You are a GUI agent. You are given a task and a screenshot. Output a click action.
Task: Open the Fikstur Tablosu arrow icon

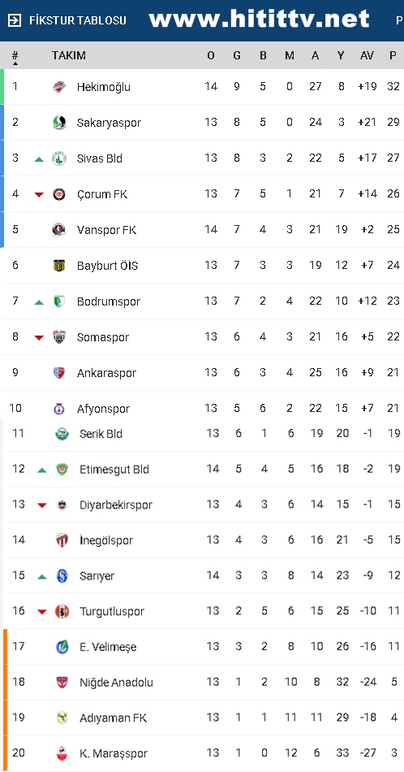pyautogui.click(x=15, y=20)
